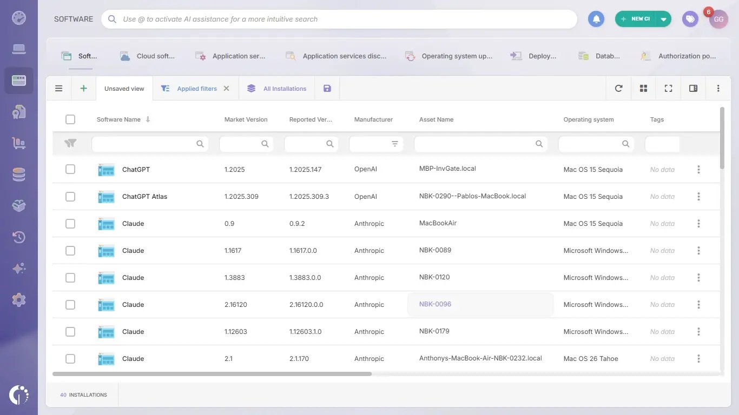Open the Operating system updates tab
Image resolution: width=739 pixels, height=415 pixels.
click(448, 56)
